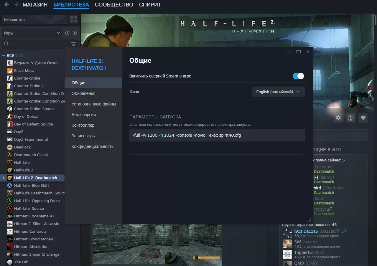Click Half-Life: Opposing Force icon

(10, 201)
